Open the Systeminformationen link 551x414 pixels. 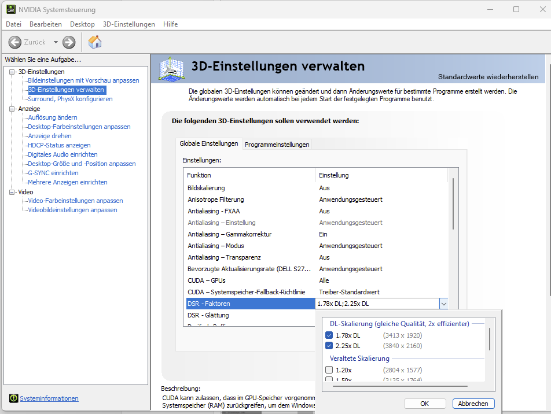coord(49,398)
